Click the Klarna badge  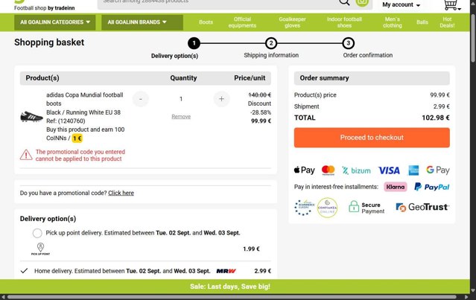pyautogui.click(x=396, y=187)
